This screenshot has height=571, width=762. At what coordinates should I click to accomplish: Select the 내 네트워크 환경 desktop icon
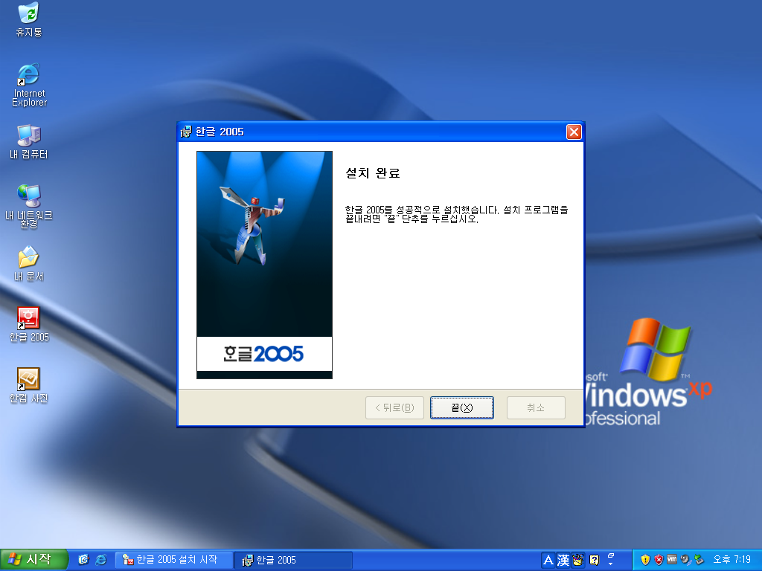coord(29,207)
